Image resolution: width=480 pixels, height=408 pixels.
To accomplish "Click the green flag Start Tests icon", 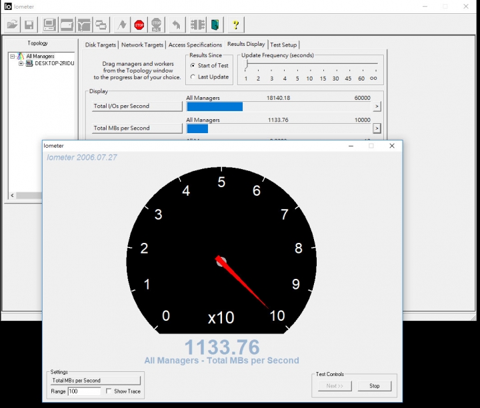I will 122,25.
